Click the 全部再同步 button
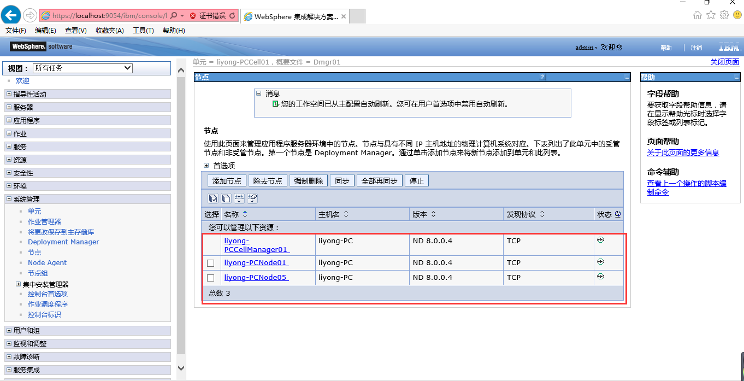 coord(380,181)
